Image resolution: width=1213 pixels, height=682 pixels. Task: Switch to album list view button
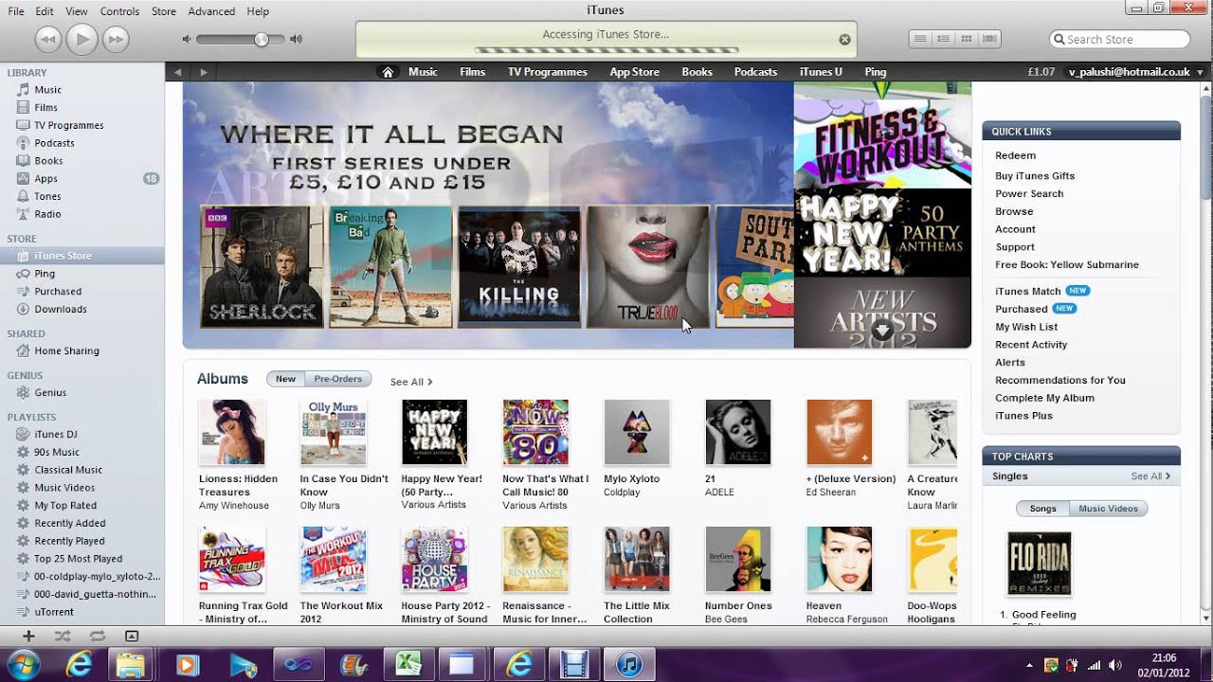pos(943,39)
